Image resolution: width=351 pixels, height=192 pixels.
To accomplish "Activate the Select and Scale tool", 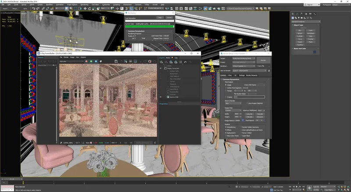I will coord(94,8).
